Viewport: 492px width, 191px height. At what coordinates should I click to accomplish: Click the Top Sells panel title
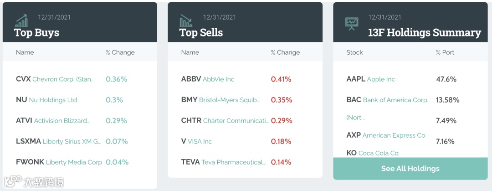coord(201,33)
